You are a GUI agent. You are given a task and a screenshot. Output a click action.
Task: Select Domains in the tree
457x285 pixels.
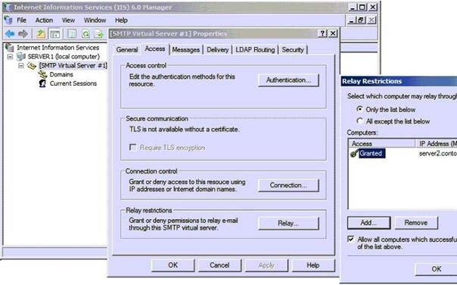(61, 74)
